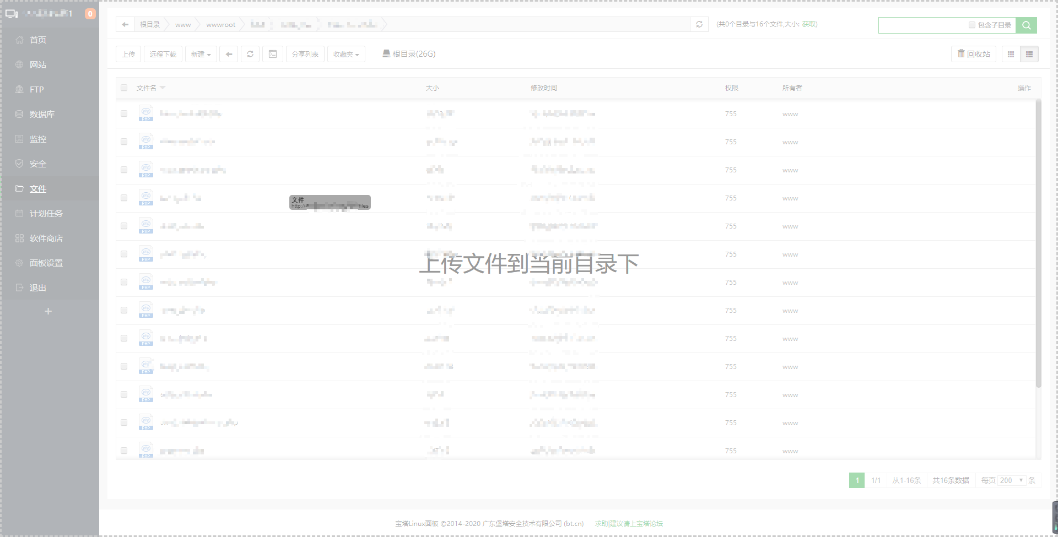This screenshot has width=1058, height=537.
Task: Click the 根目录(26G) disk label
Action: pos(414,54)
